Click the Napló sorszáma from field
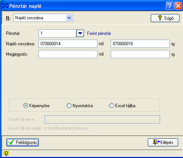 coord(68,44)
